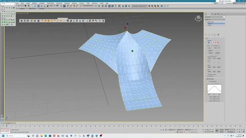Click the Refine Row button
The image size is (246, 138).
coord(209,67)
